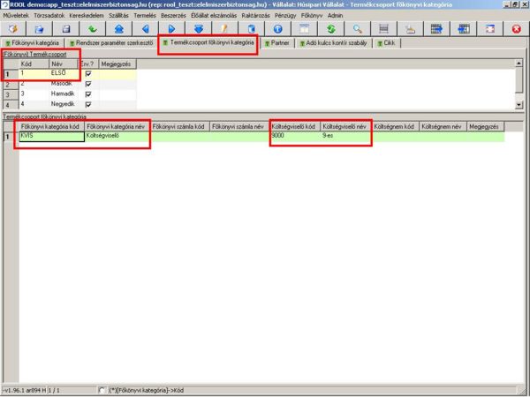The height and width of the screenshot is (397, 530).
Task: Click the blue info toolbar icon
Action: click(277, 29)
